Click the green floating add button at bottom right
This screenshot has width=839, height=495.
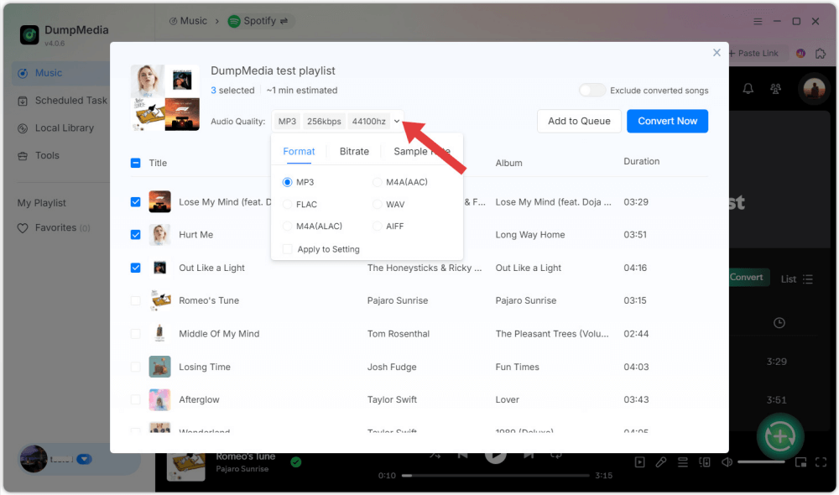click(779, 436)
